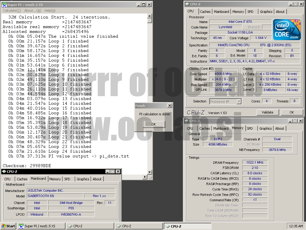Click the Start button on the taskbar
Viewport: 306px width, 230px height.
tap(8, 226)
